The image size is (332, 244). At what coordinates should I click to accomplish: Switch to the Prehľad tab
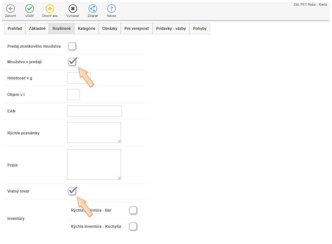15,29
